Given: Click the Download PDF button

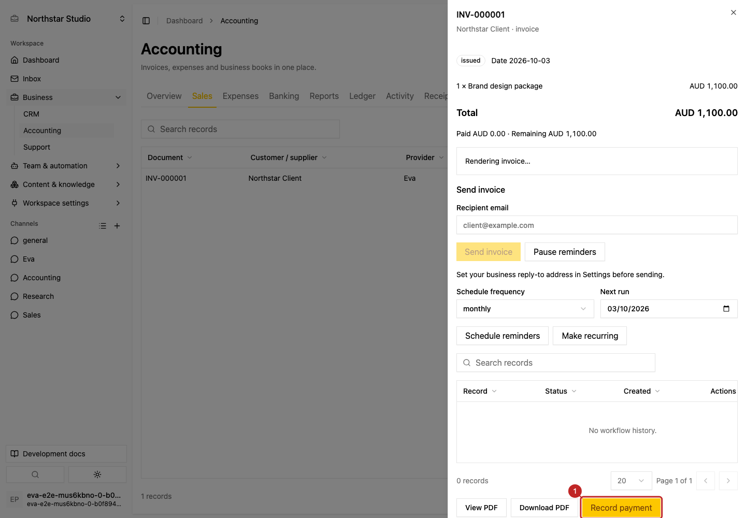Looking at the screenshot, I should (544, 508).
